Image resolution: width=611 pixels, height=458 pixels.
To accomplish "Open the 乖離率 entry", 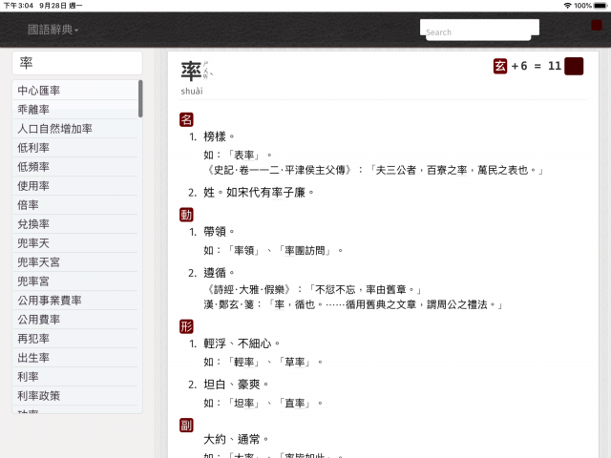I will [x=75, y=110].
